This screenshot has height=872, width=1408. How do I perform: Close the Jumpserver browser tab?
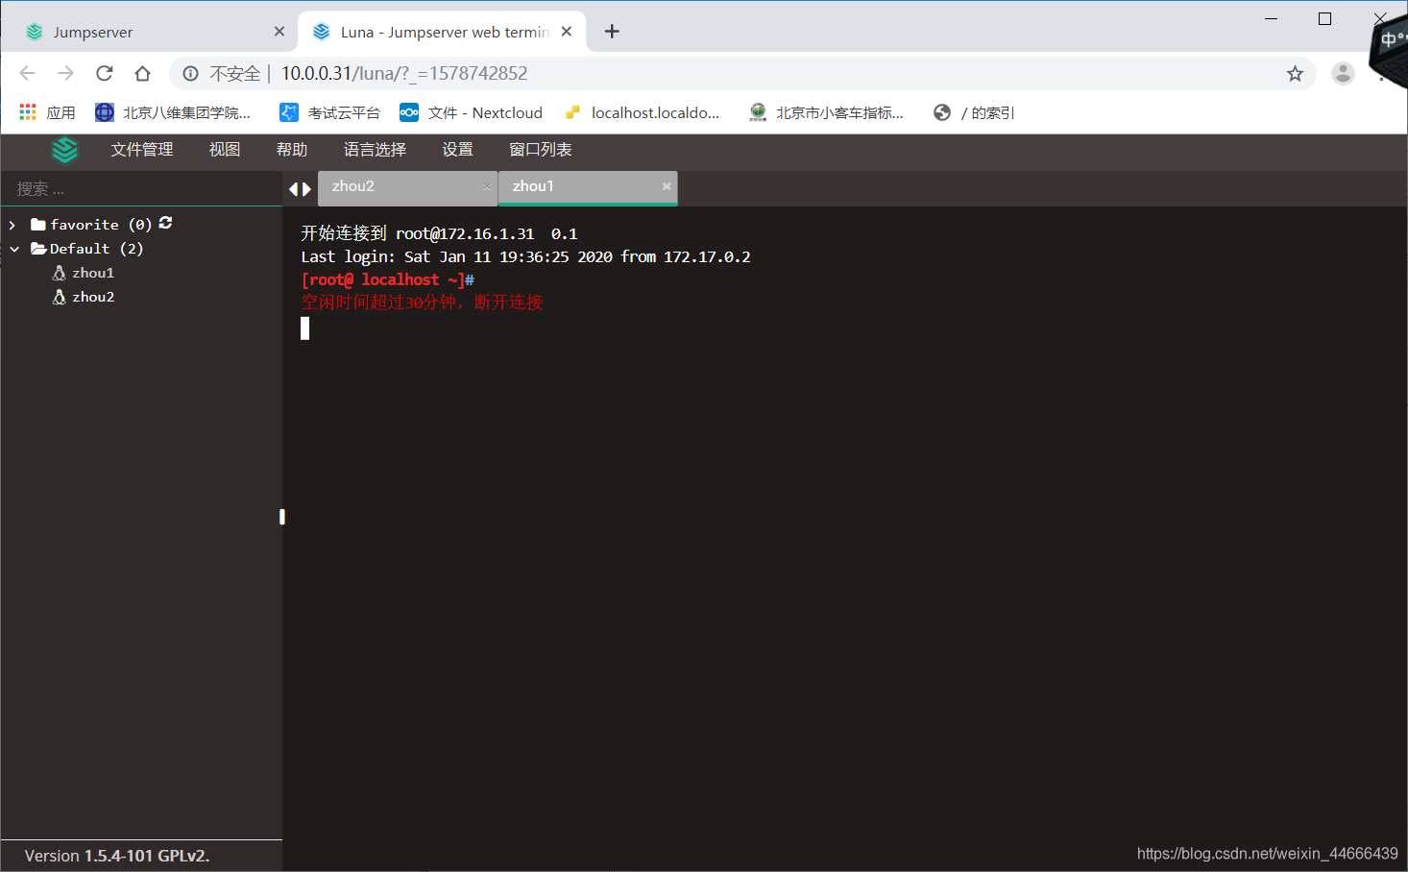(x=279, y=32)
